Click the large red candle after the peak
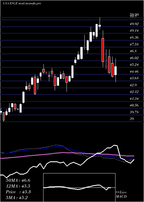 [103, 50]
